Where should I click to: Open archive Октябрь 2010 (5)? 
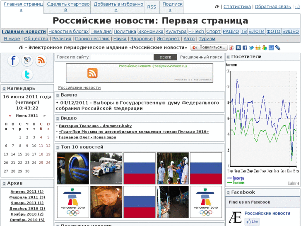(27, 220)
